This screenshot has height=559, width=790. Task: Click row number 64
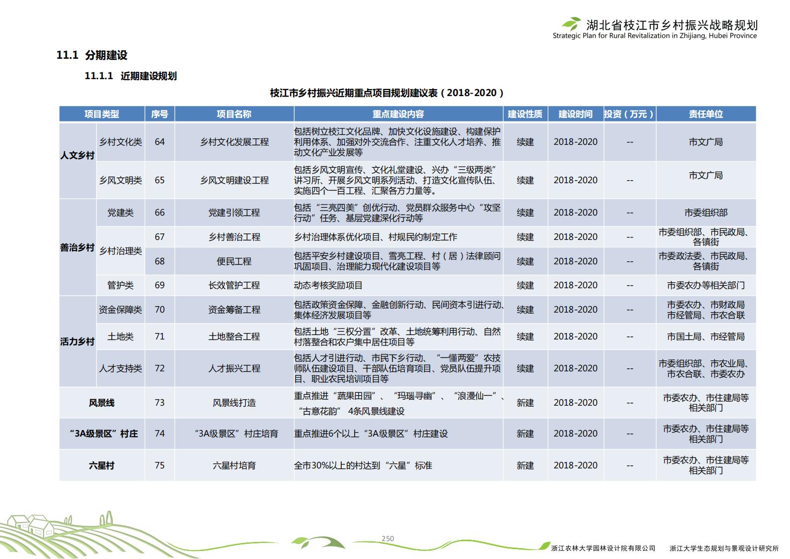(x=160, y=142)
